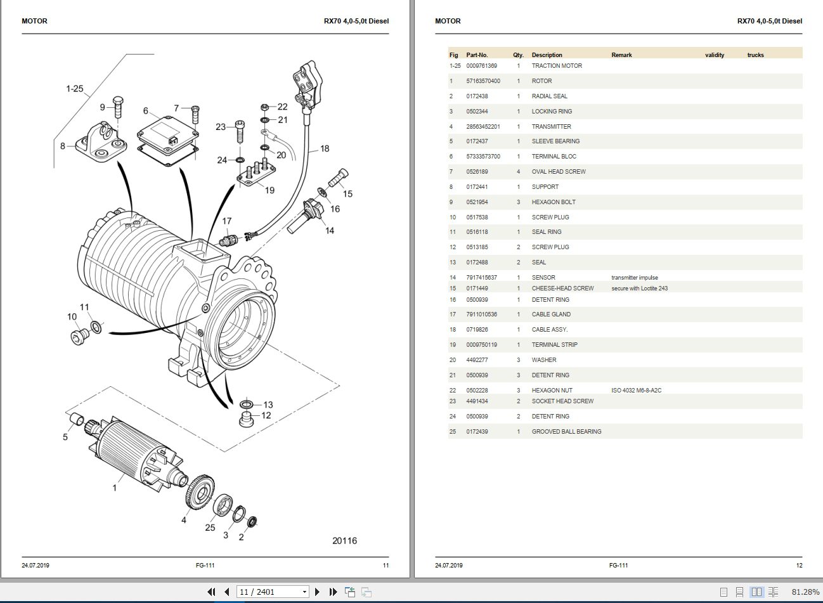Click remark transmitter impulse
Screen dimensions: 823x603
635,278
